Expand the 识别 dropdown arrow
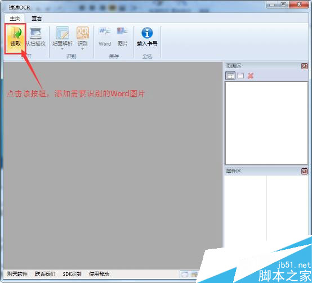The width and height of the screenshot is (312, 283). click(83, 49)
